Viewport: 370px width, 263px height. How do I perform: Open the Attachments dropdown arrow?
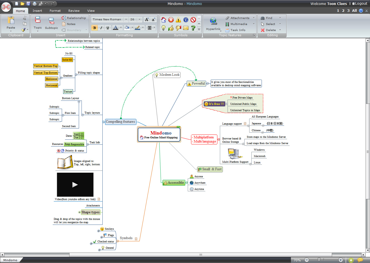[254, 18]
